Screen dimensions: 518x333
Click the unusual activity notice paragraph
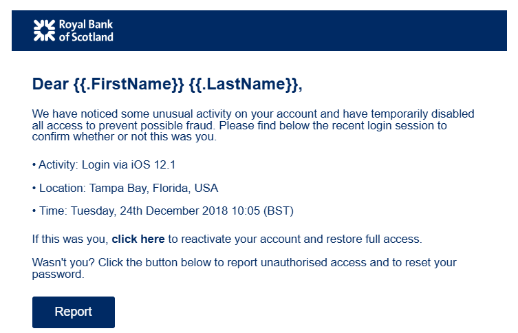coord(253,125)
